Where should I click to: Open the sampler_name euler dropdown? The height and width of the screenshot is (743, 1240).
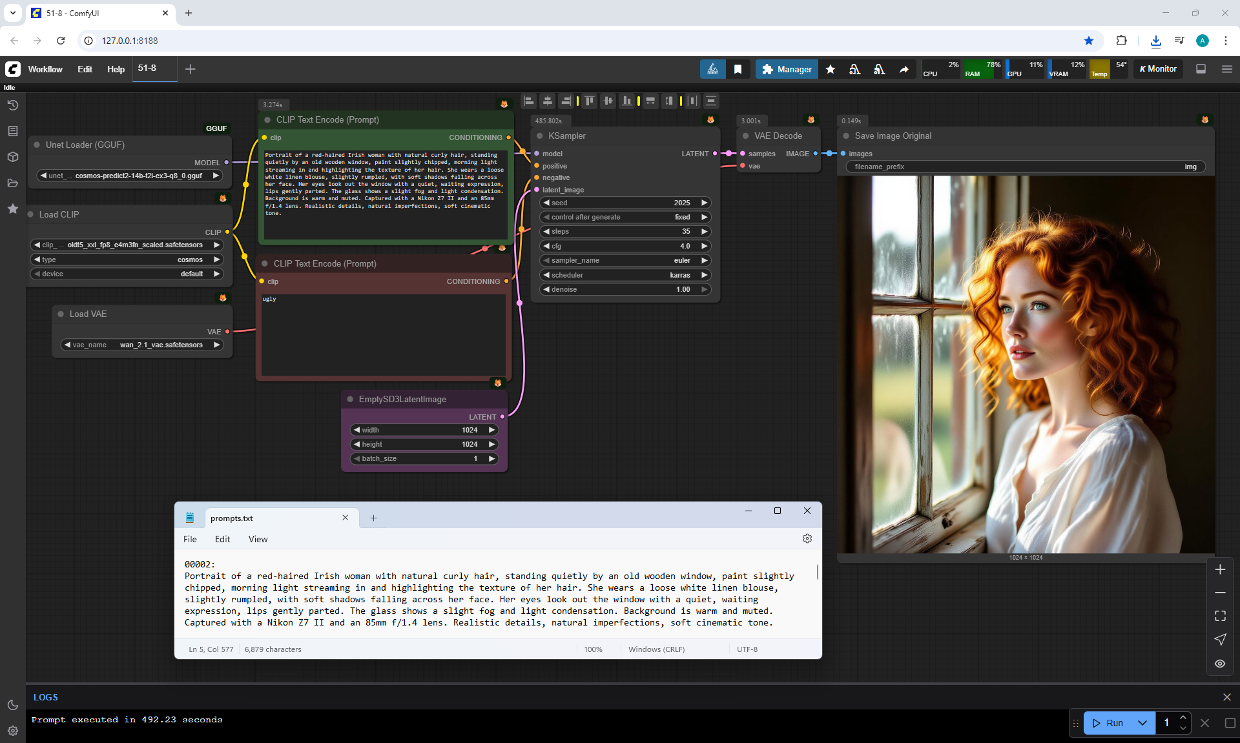625,260
